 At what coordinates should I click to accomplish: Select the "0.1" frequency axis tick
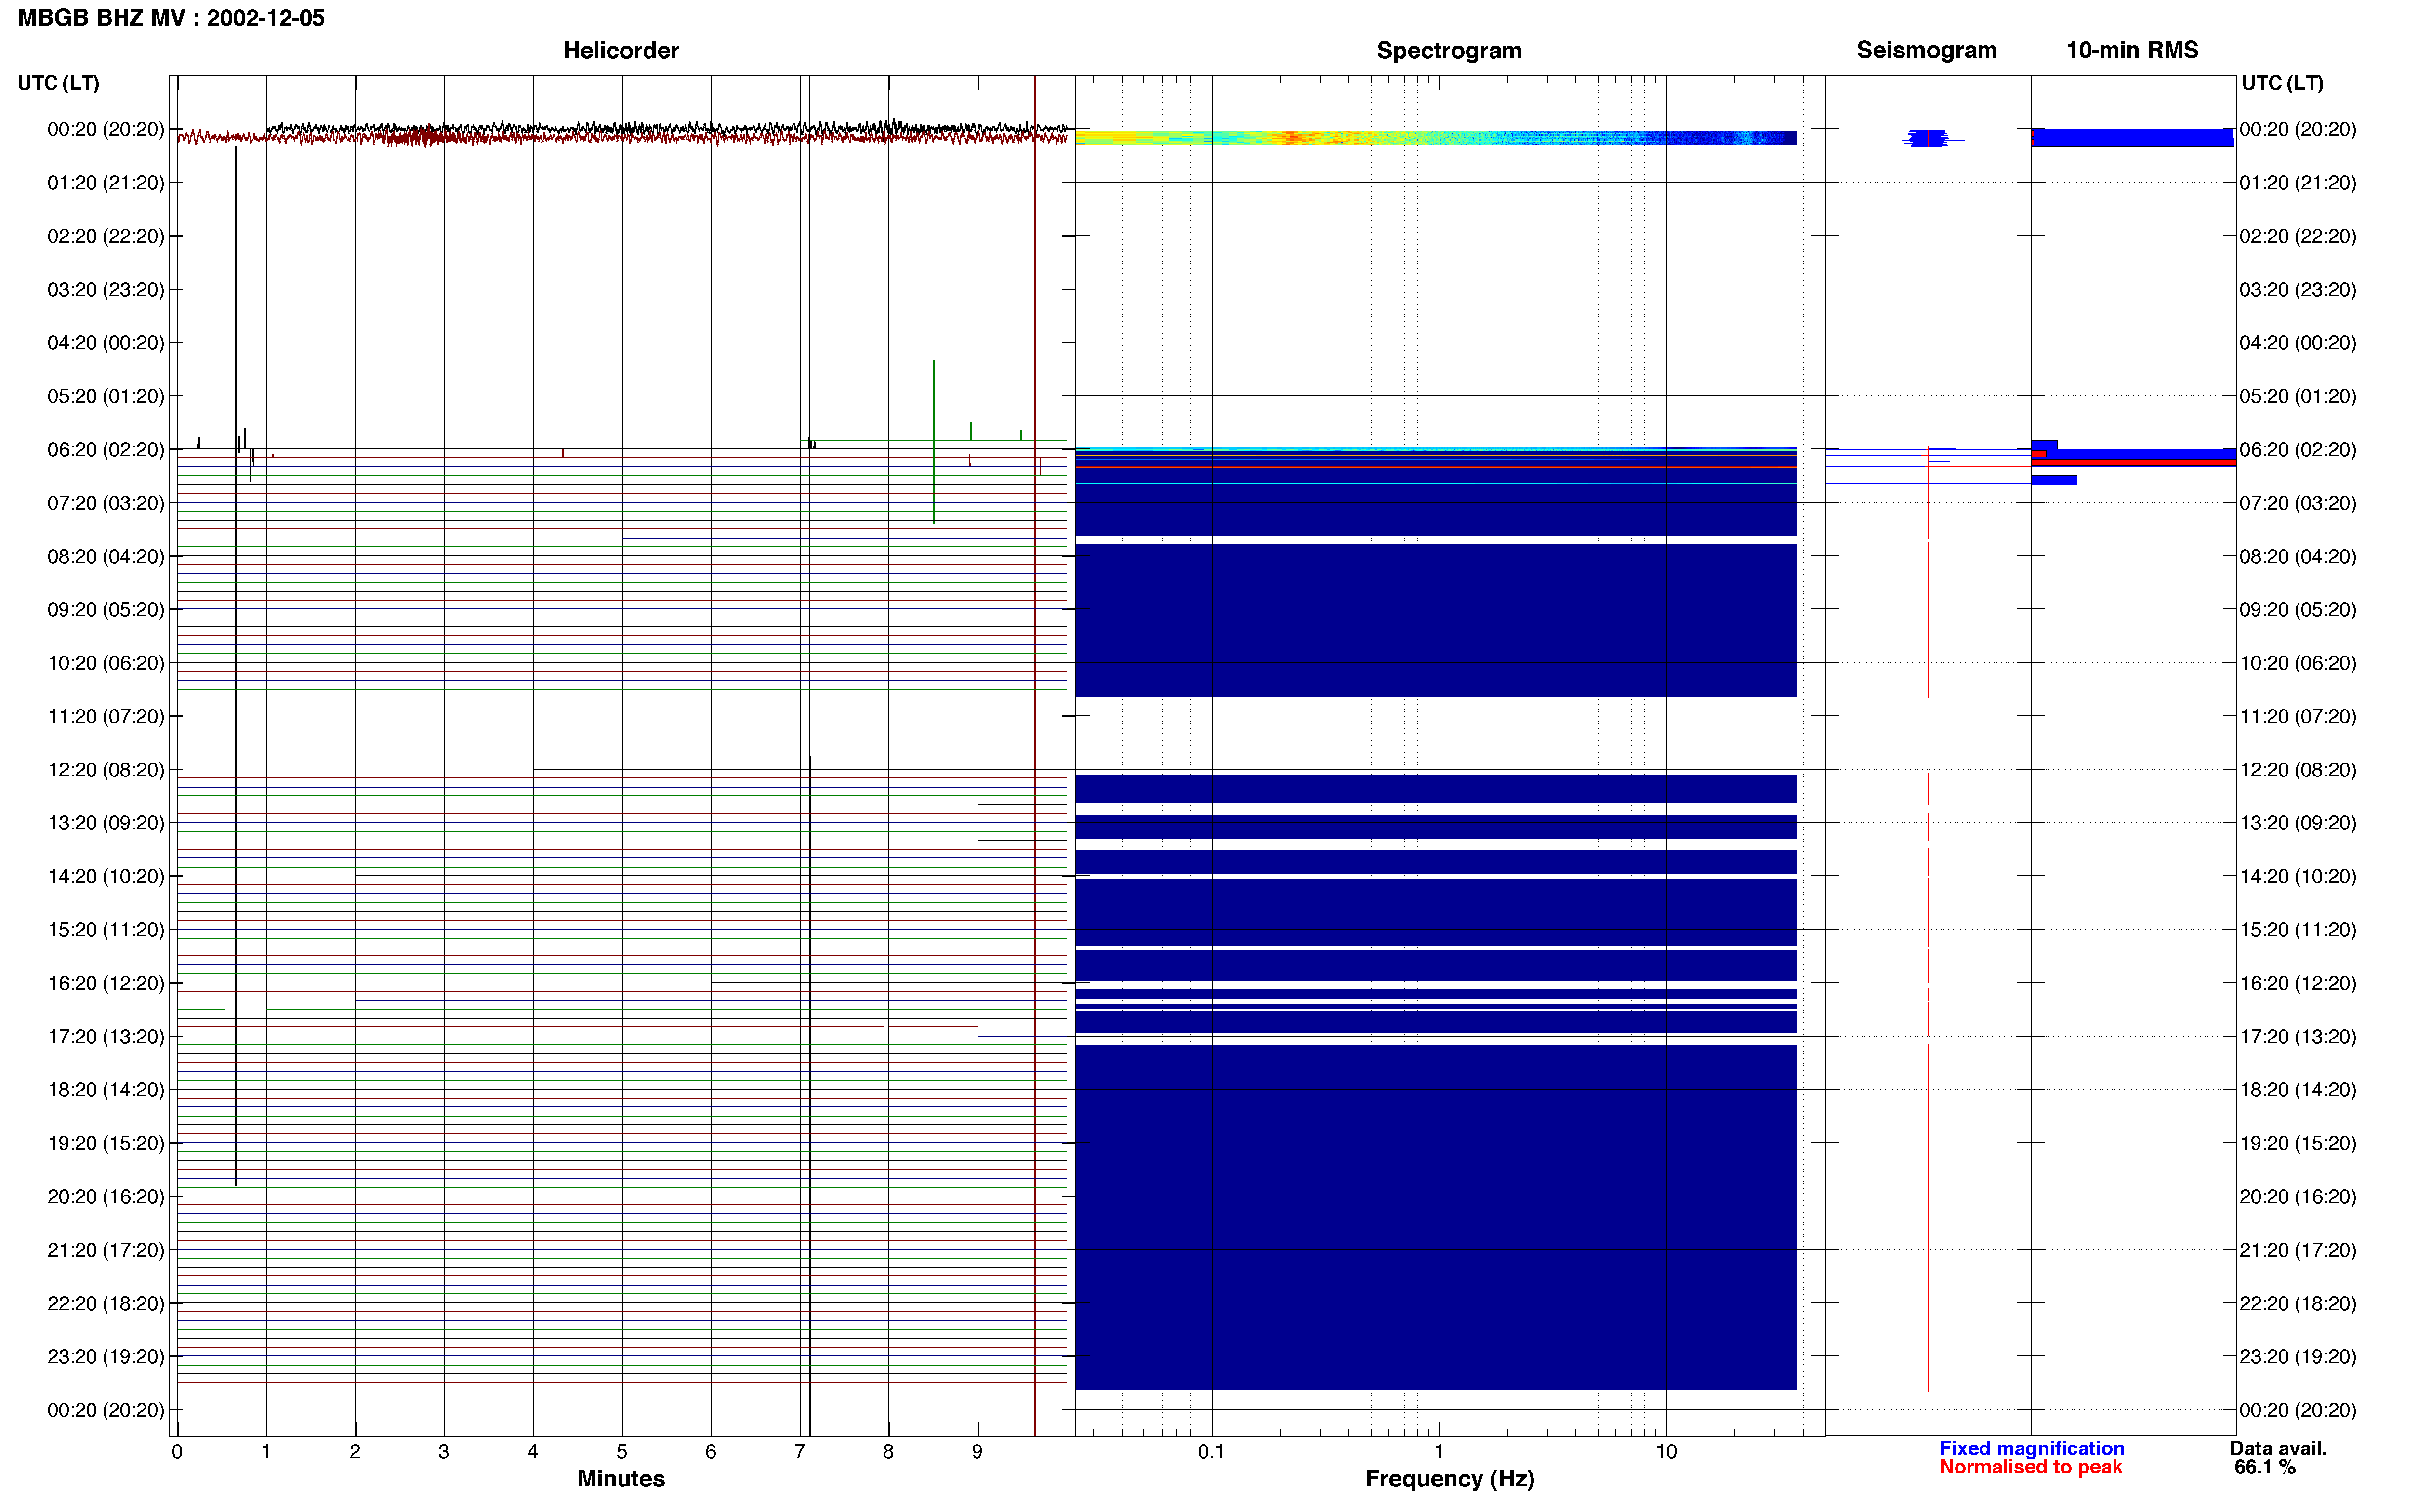(x=1211, y=1451)
